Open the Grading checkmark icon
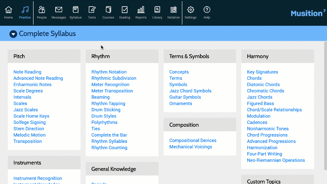The height and width of the screenshot is (184, 327). click(x=125, y=10)
